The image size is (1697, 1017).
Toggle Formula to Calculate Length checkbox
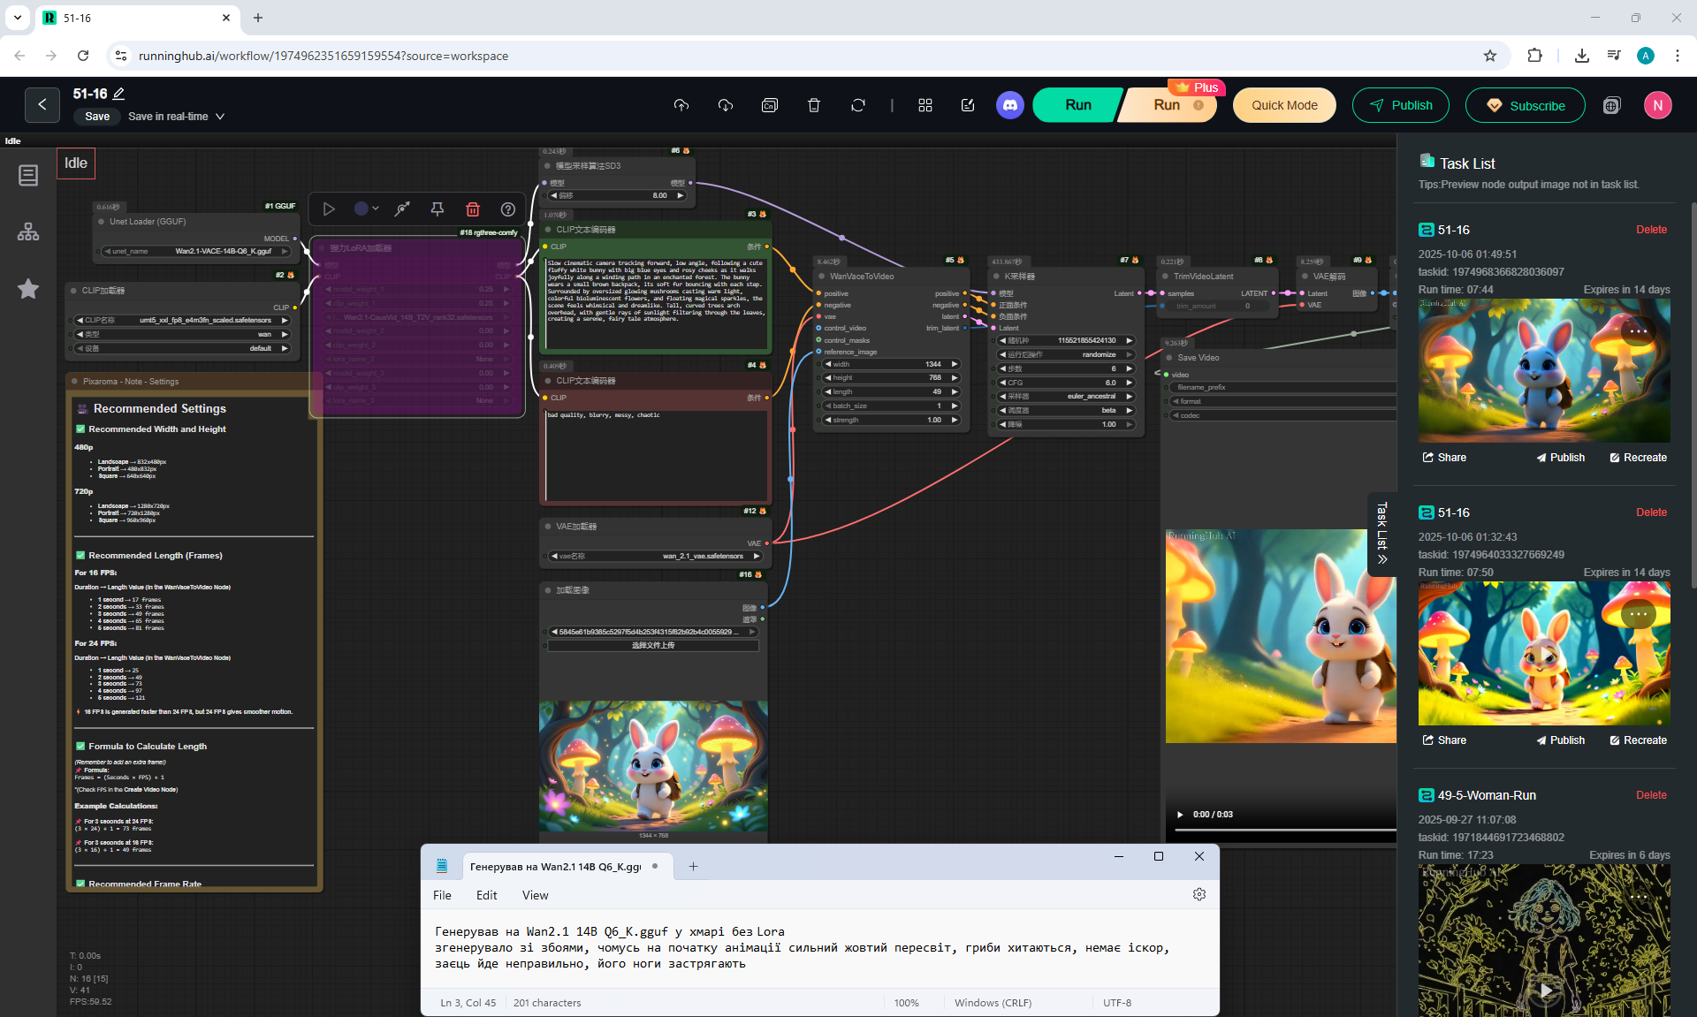[x=80, y=747]
